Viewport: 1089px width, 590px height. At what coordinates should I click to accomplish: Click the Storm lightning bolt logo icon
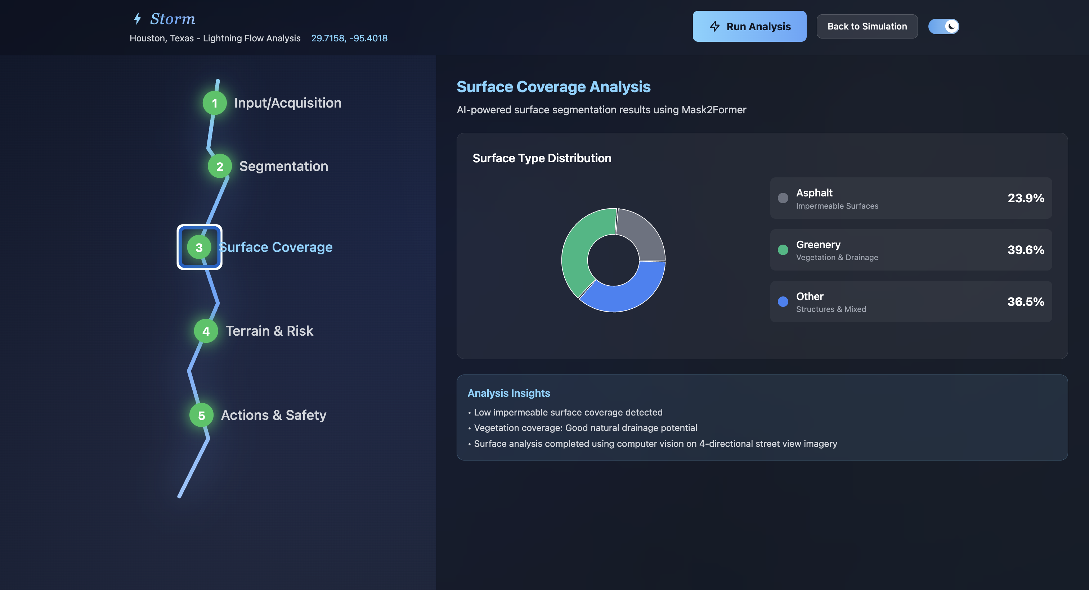click(x=138, y=19)
